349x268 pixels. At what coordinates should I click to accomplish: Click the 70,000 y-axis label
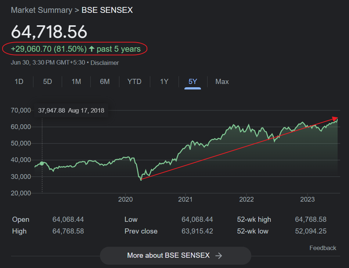pyautogui.click(x=21, y=110)
